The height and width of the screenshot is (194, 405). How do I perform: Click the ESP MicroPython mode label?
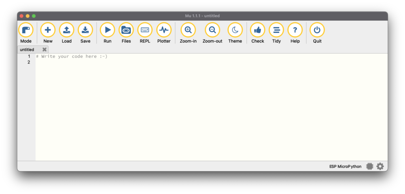tap(345, 167)
